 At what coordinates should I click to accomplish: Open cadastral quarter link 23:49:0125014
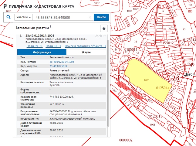coord(58,66)
